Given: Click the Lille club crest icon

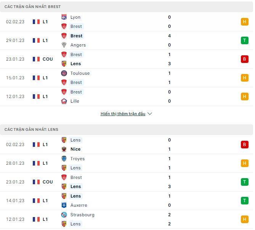Looking at the screenshot, I should 64,101.
